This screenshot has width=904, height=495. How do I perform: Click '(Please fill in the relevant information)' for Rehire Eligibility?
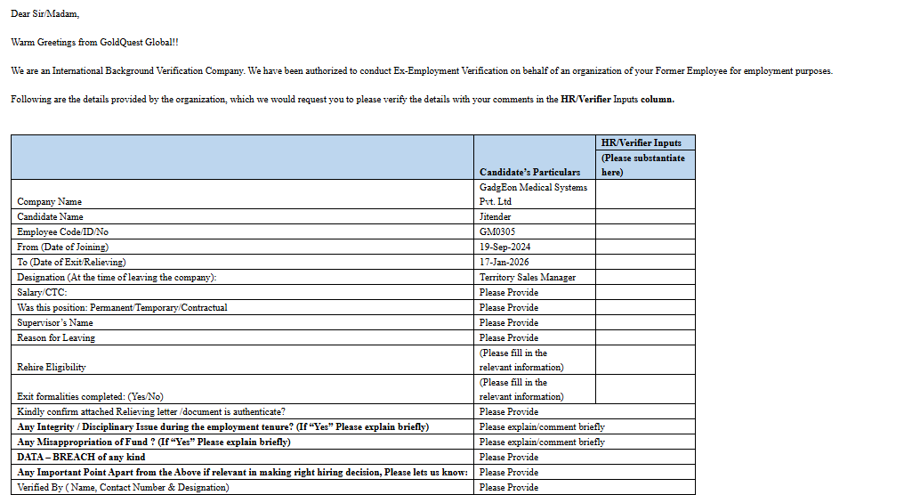[x=521, y=360]
